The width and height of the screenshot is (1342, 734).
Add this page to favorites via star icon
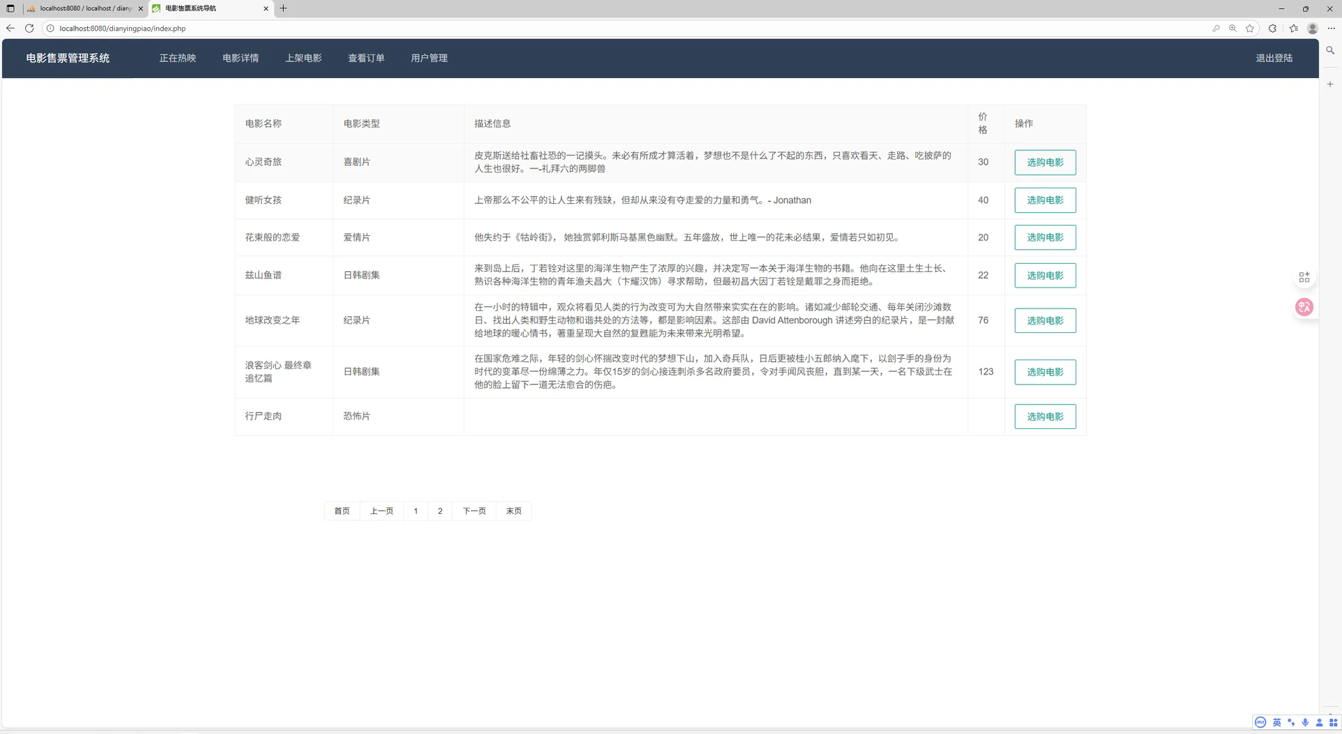pyautogui.click(x=1250, y=29)
